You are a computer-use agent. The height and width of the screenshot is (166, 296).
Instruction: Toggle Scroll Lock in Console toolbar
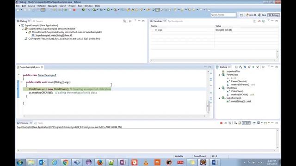click(240, 123)
